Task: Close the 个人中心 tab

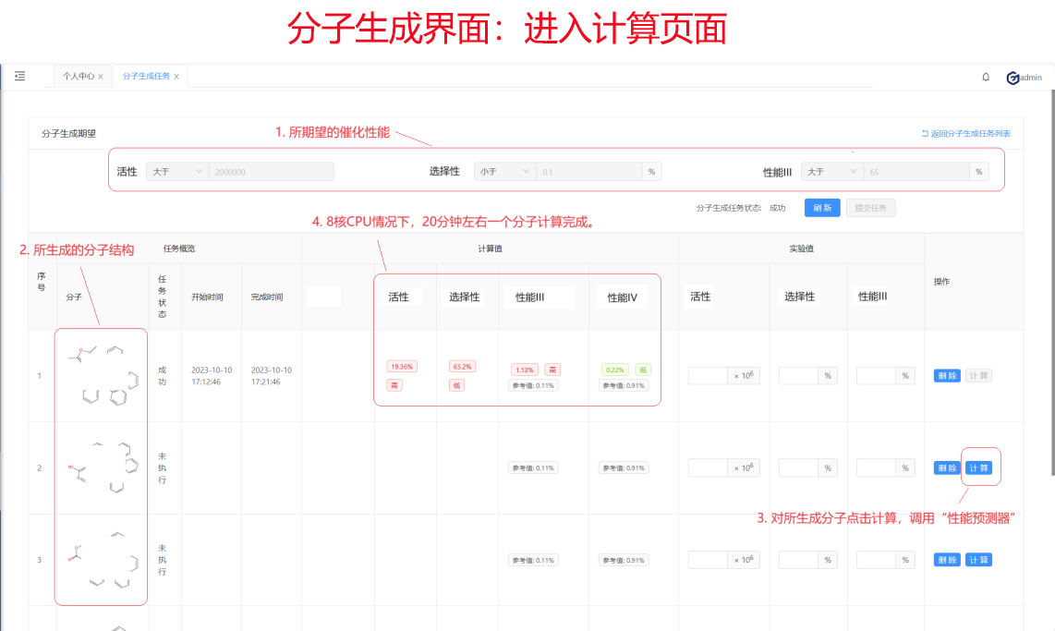Action: [x=101, y=77]
